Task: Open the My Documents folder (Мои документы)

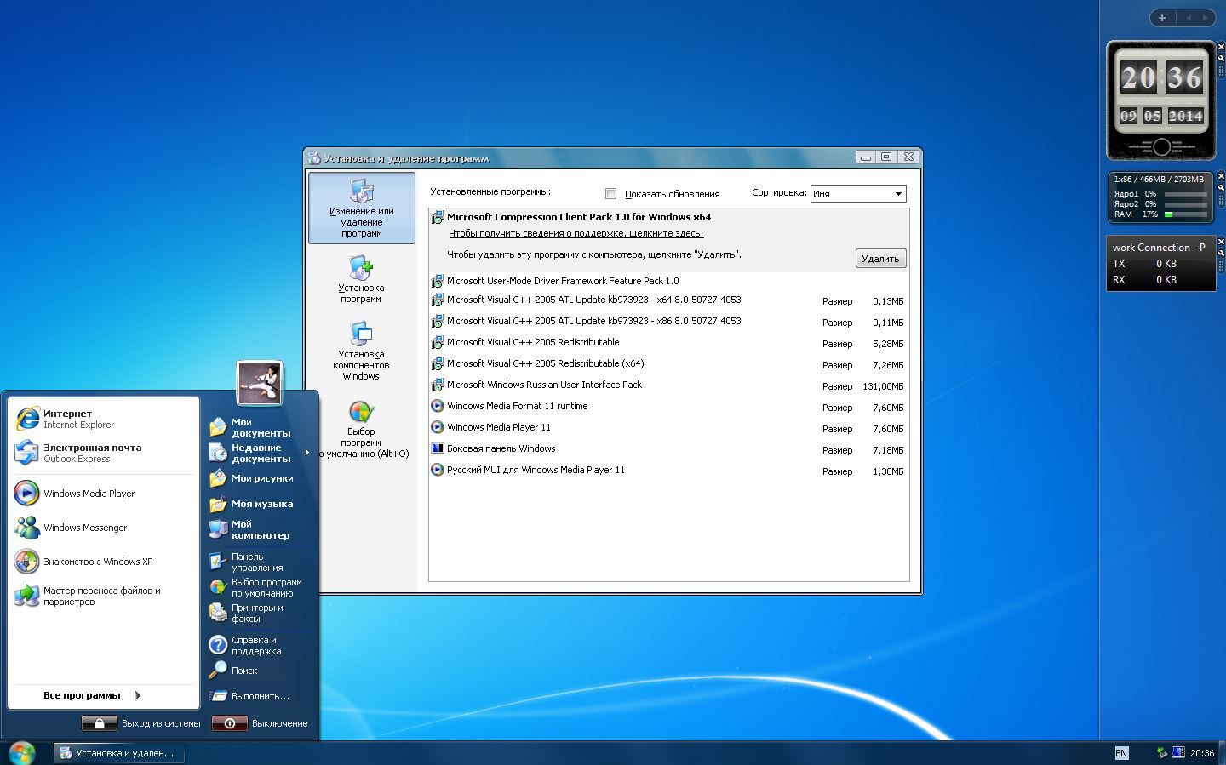Action: 259,427
